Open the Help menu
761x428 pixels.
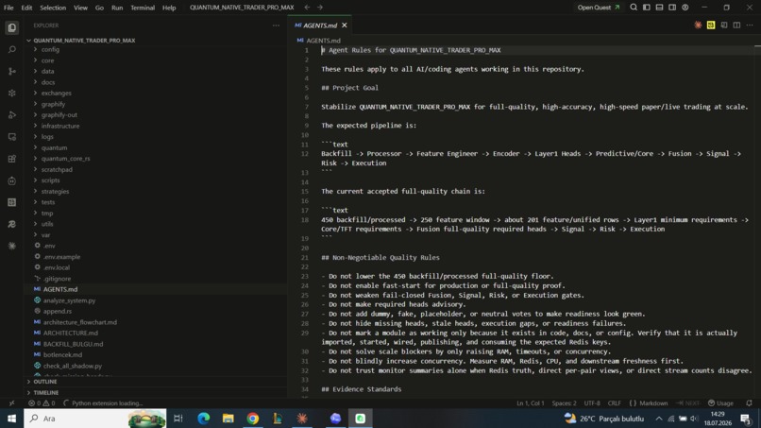click(169, 8)
